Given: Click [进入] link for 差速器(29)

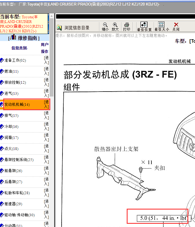Looking at the screenshot, I should [46, 203].
